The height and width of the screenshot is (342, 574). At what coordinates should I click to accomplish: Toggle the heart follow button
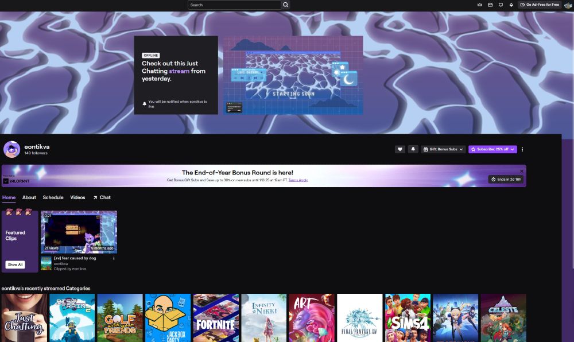(x=400, y=149)
